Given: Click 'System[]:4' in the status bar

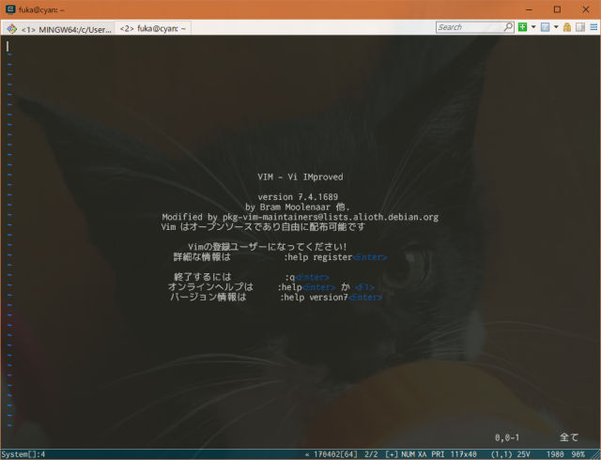Looking at the screenshot, I should (23, 454).
